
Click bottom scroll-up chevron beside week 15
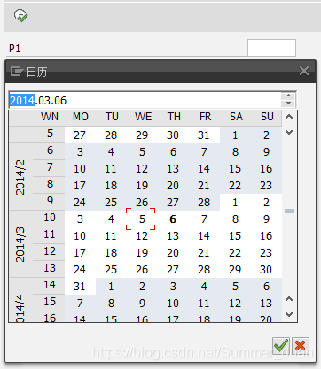point(289,299)
